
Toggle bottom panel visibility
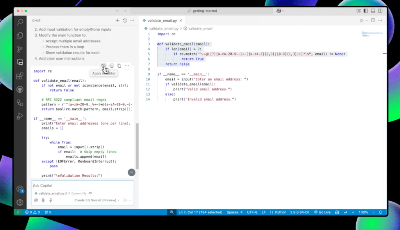click(x=373, y=11)
